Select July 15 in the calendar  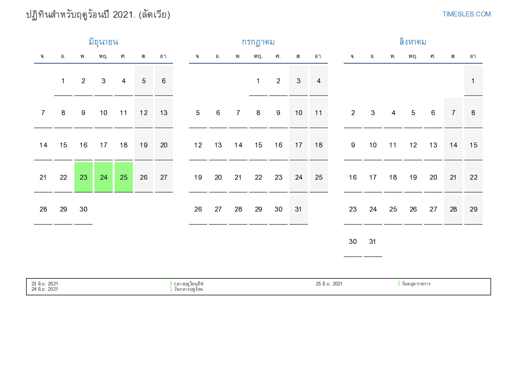point(258,145)
